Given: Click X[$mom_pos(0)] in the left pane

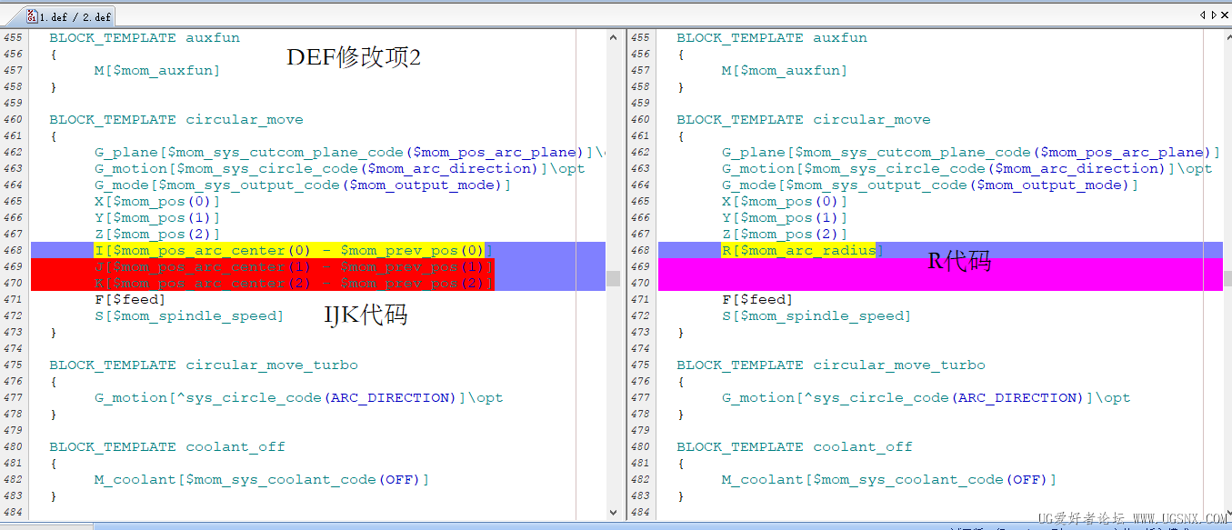Looking at the screenshot, I should pos(157,201).
